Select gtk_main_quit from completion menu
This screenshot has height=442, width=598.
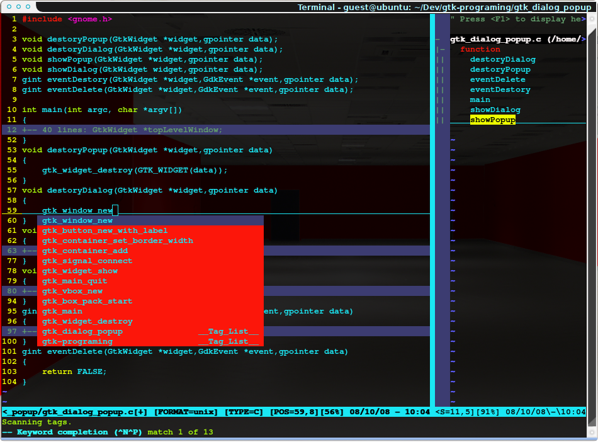point(150,281)
